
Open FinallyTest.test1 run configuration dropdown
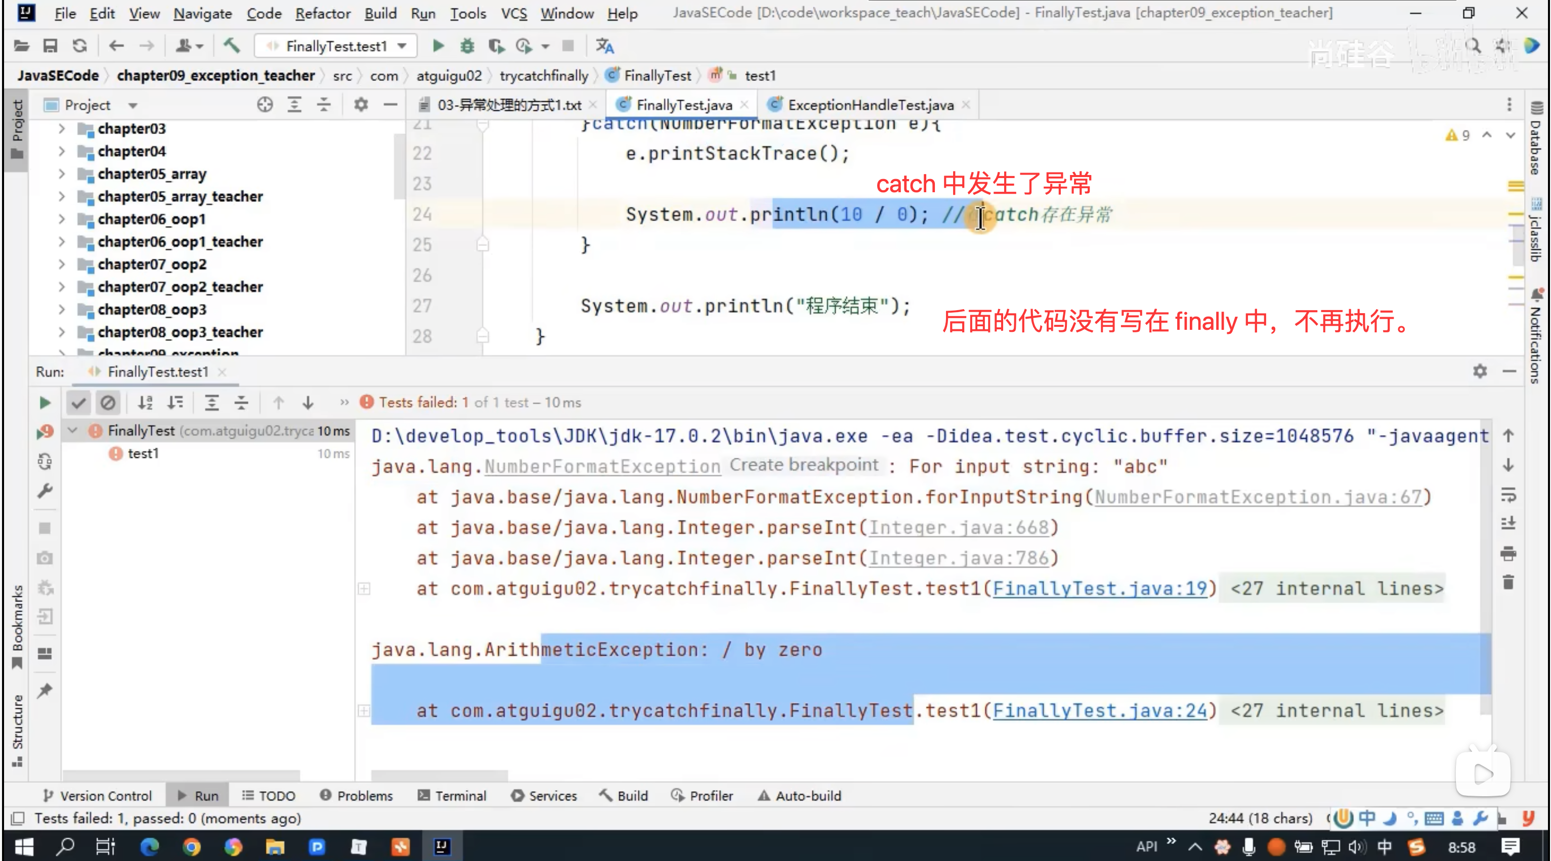point(336,46)
